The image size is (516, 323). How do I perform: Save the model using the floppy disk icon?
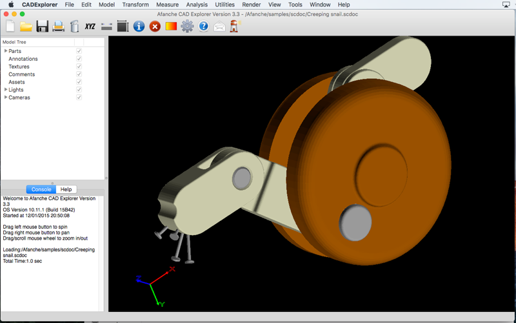click(x=43, y=26)
